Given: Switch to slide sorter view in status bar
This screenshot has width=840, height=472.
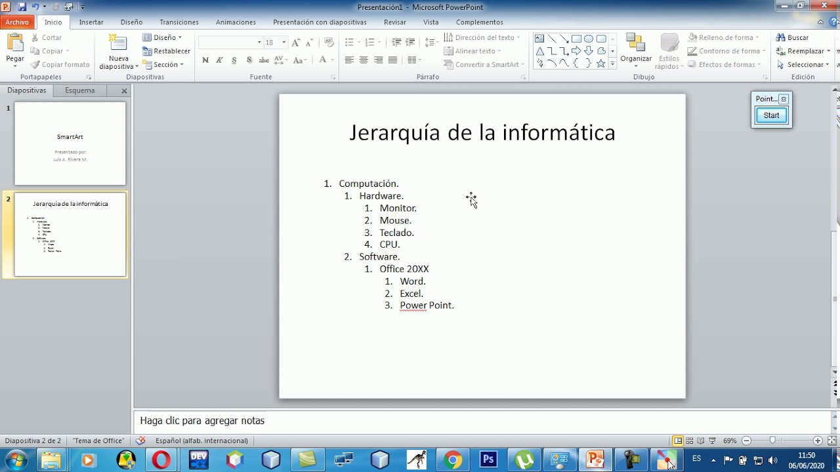Looking at the screenshot, I should tap(689, 441).
